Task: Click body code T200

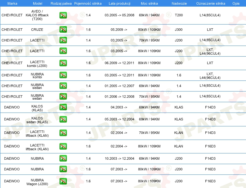Action: point(179,15)
